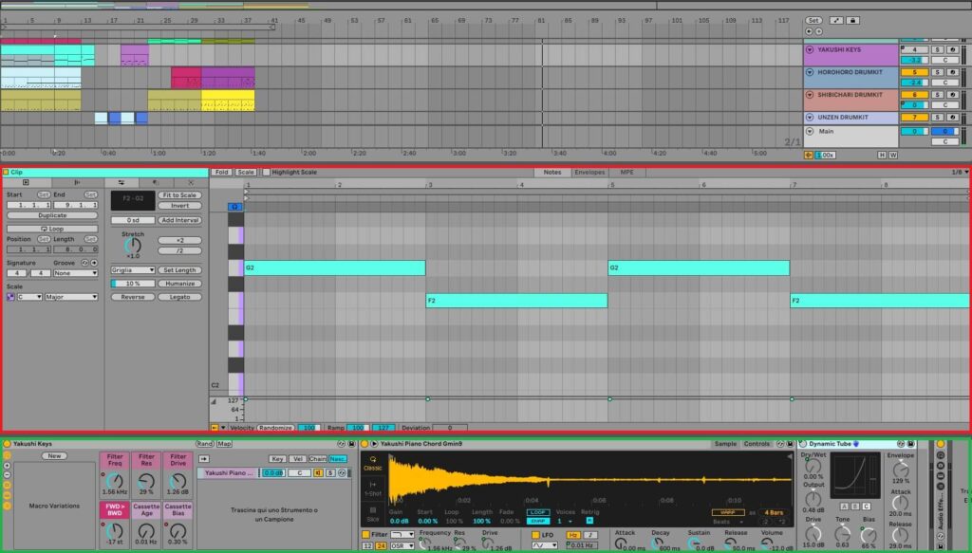Switch Simpler to Slice mode
This screenshot has width=972, height=553.
[374, 513]
